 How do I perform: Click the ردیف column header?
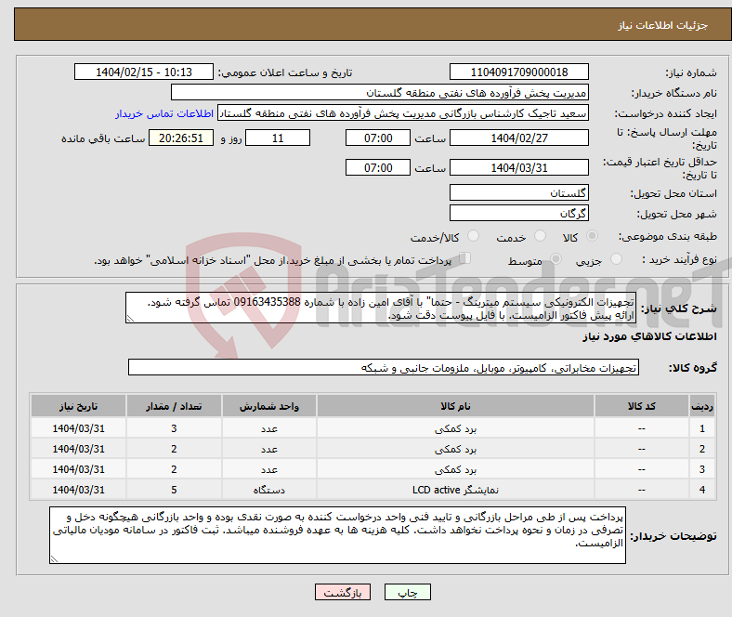pyautogui.click(x=701, y=406)
